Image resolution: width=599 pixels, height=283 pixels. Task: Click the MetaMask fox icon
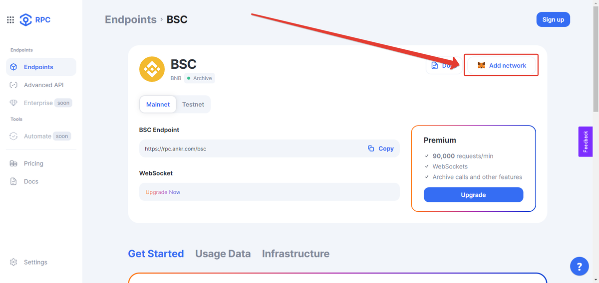tap(481, 65)
